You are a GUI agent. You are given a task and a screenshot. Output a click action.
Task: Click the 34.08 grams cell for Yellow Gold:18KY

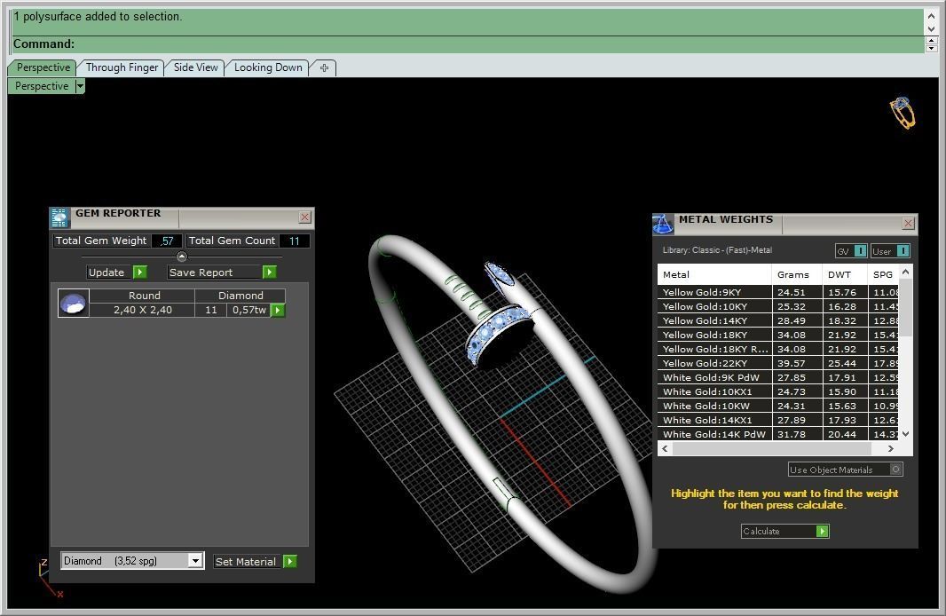click(x=797, y=335)
